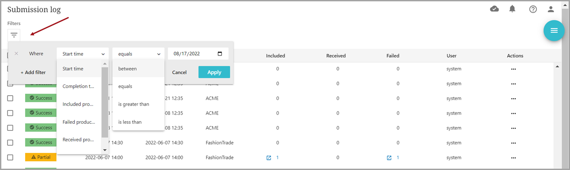The height and width of the screenshot is (170, 570).
Task: Expand the Start time field dropdown
Action: 83,54
